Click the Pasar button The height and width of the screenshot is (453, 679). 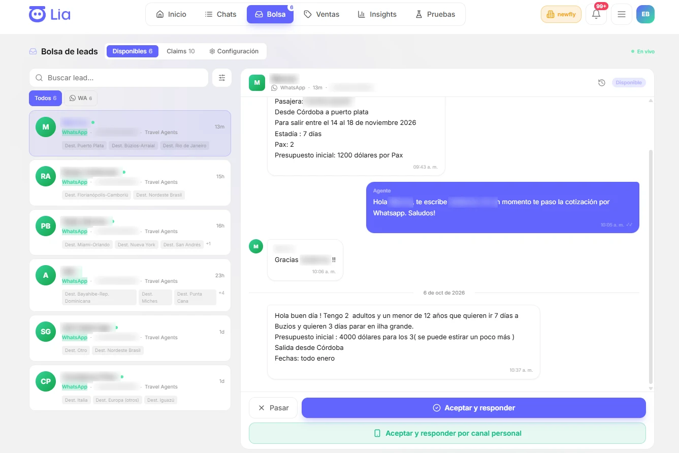(273, 408)
